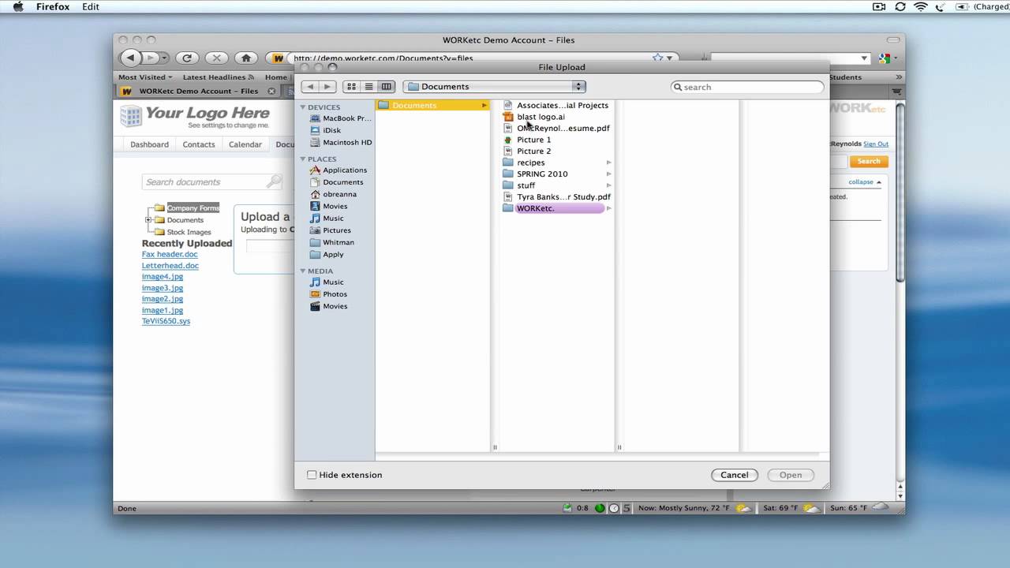Click the clock icon in Firefox status bar
The width and height of the screenshot is (1010, 568).
click(613, 508)
